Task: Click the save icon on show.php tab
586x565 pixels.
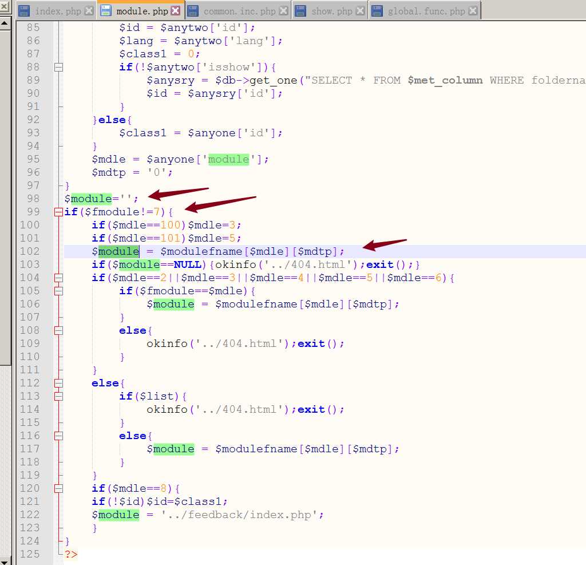Action: click(x=300, y=11)
